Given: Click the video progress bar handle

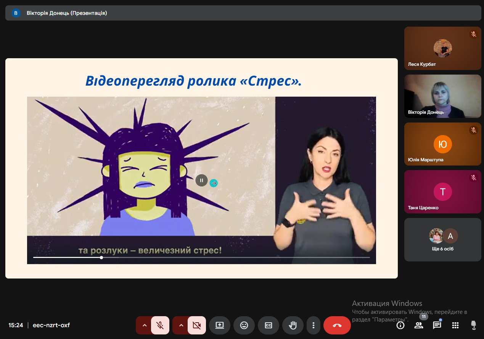Looking at the screenshot, I should pyautogui.click(x=101, y=258).
